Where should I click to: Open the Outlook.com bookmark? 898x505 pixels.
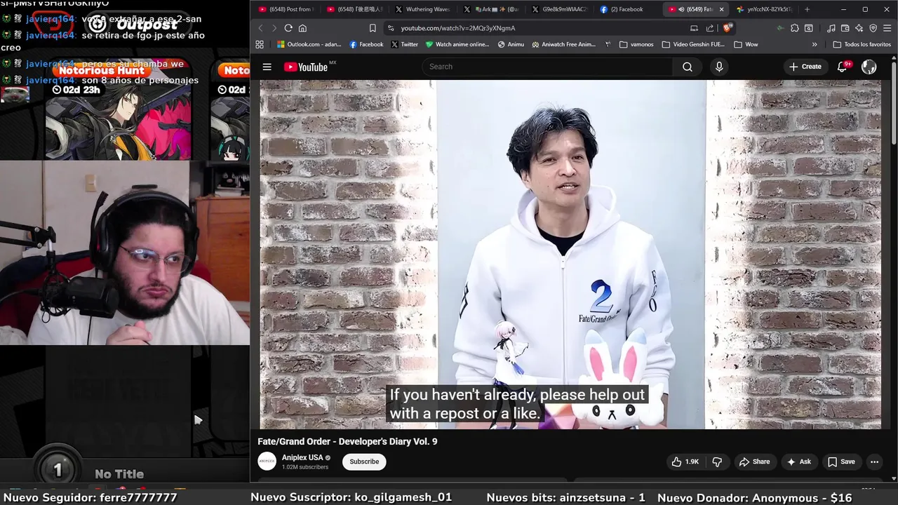point(309,44)
